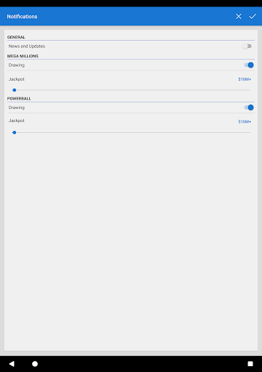Click the Mega Millions $10M+ jackpot value
This screenshot has height=372, width=262.
(245, 79)
